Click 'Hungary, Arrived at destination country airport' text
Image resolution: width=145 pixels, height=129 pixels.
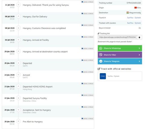(45, 52)
